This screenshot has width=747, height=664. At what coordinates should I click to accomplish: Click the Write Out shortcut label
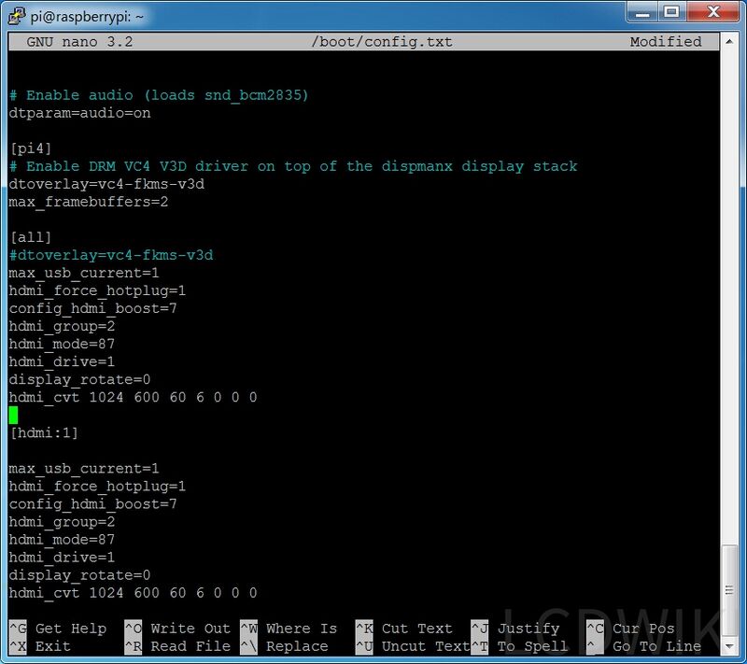coord(190,629)
